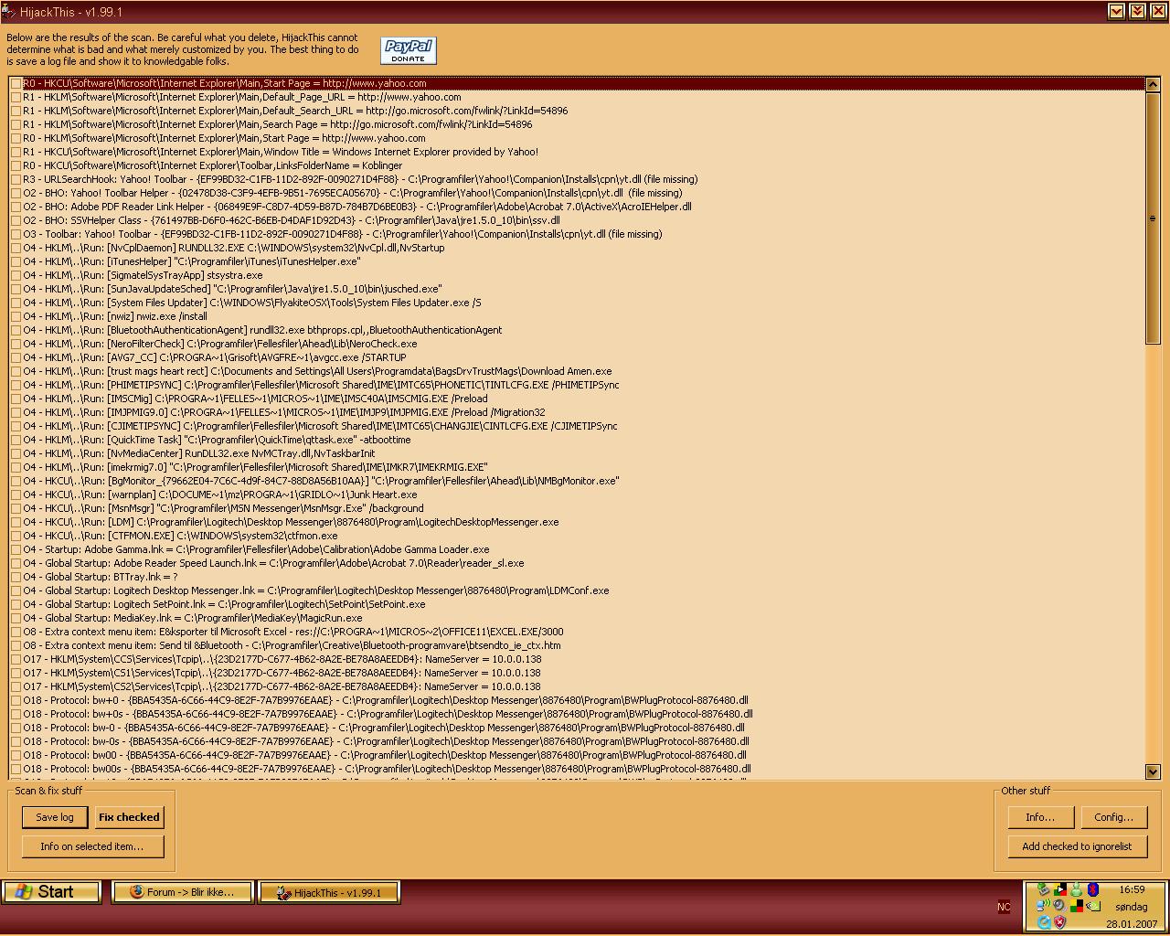
Task: Click the AVG tray icon with play arrow
Action: coord(1060,889)
